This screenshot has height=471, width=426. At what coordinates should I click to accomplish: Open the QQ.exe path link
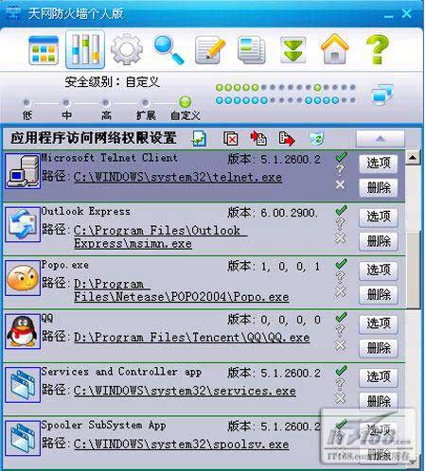pos(191,338)
